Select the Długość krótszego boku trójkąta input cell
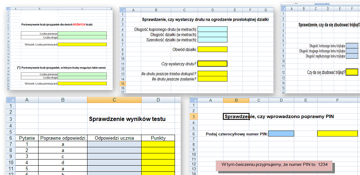The image size is (360, 175). pyautogui.click(x=352, y=46)
